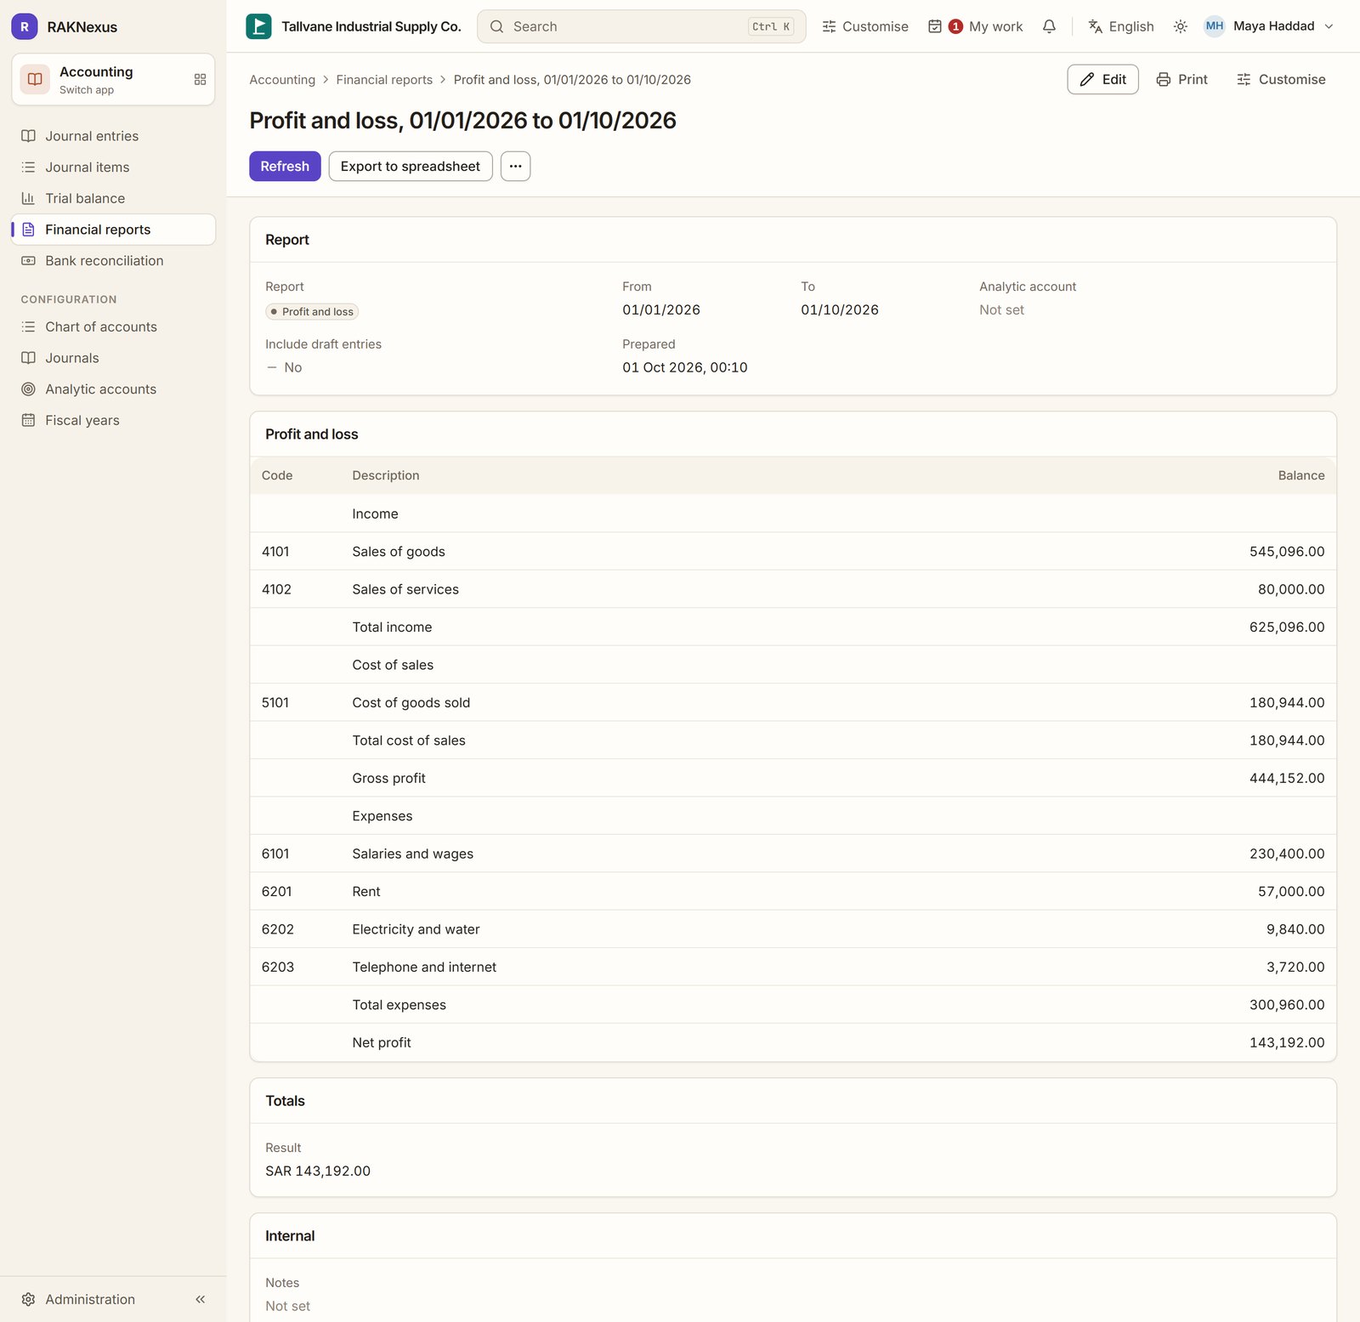Open My work calendar icon
This screenshot has width=1360, height=1322.
pos(934,26)
